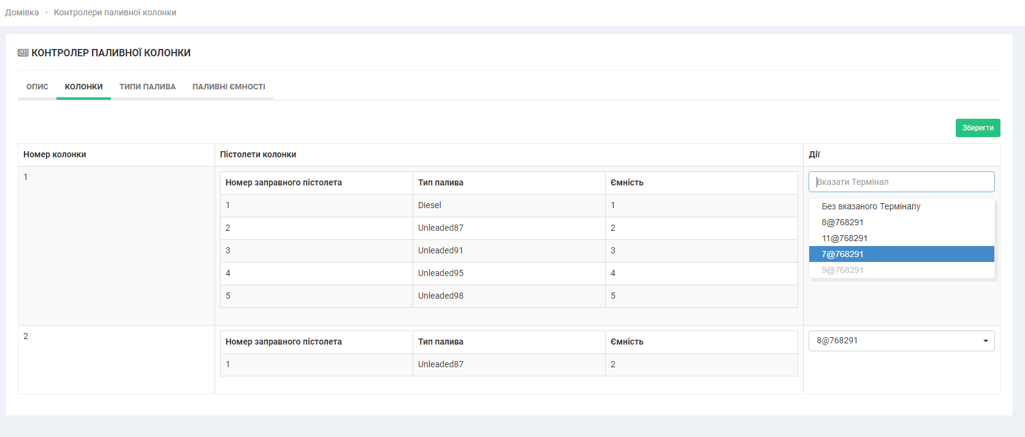Focus the Вказати Термінал search field
Screen dimensions: 1025x437
pos(901,182)
